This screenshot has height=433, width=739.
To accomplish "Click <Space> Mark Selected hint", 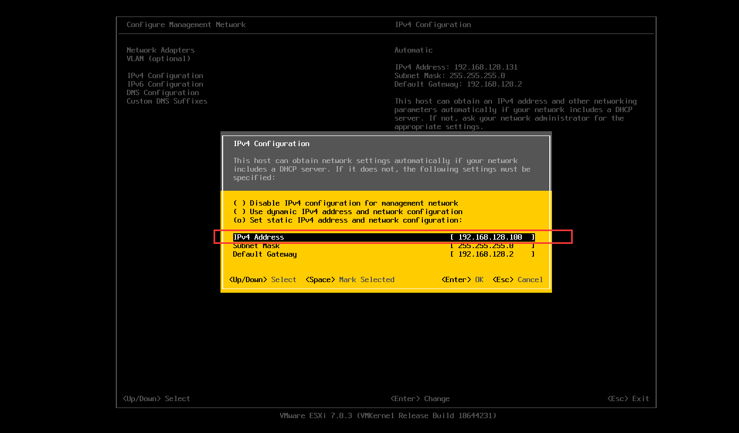I will 350,279.
